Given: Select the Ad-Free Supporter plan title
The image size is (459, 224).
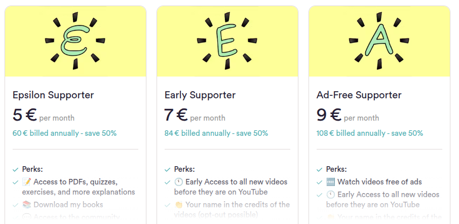Looking at the screenshot, I should coord(359,95).
